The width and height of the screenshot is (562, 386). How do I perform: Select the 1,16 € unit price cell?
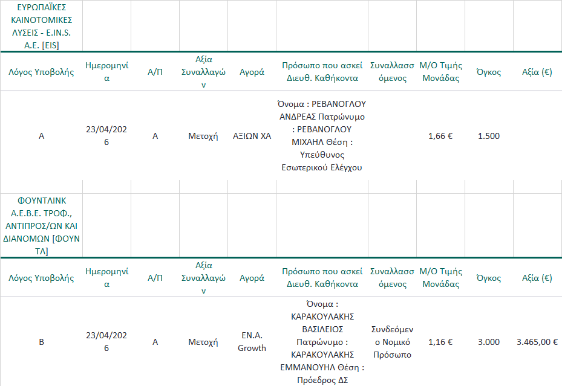coord(440,342)
